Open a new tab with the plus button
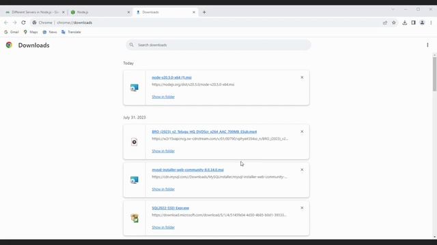 [x=204, y=12]
